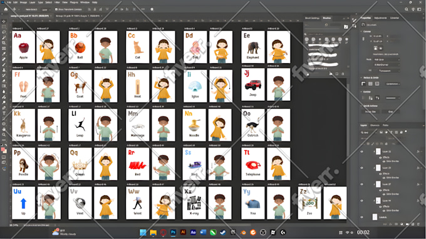Screen dimensions: 426x239
Task: Open the guide line style dropdown
Action: [392, 98]
